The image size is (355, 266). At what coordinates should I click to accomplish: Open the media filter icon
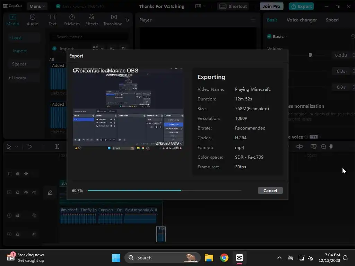coord(124,48)
